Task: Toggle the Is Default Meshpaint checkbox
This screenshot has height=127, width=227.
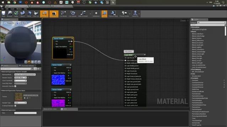Action: [15, 106]
